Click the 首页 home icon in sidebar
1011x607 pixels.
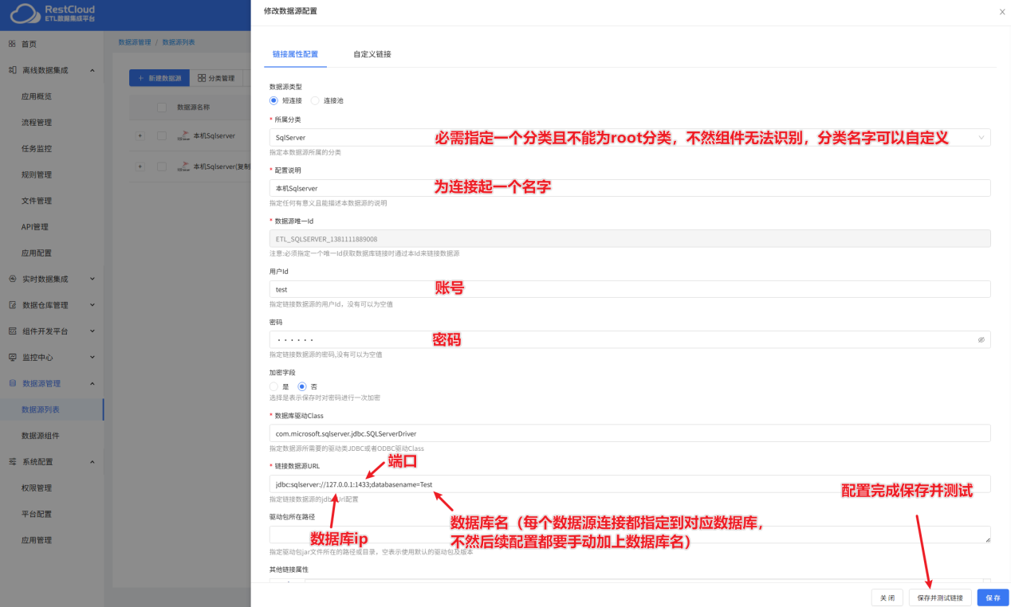click(x=12, y=44)
